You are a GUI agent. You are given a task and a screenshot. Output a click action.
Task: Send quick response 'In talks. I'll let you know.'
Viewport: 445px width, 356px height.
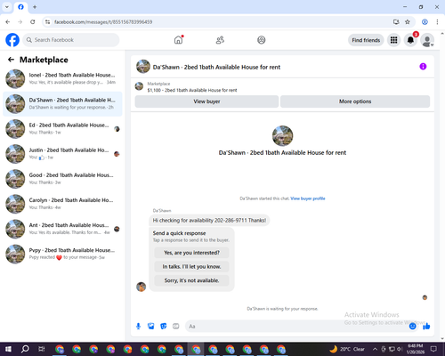tap(191, 267)
